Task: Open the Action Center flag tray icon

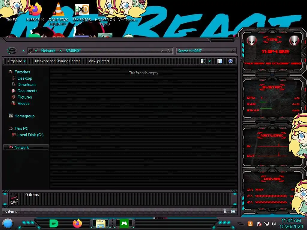Action: point(259,223)
